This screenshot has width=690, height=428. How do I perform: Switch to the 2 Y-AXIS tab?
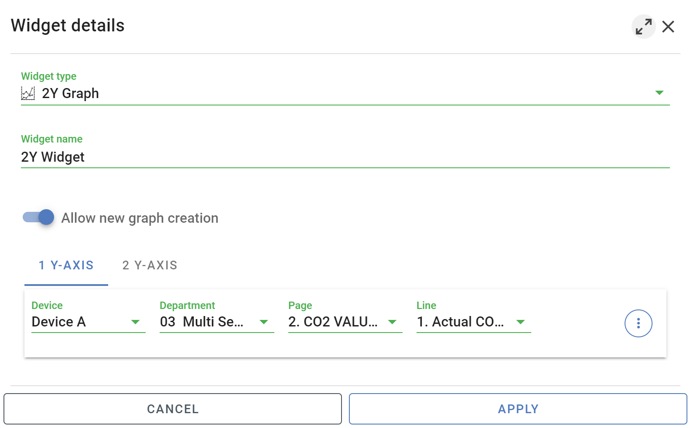pos(150,265)
